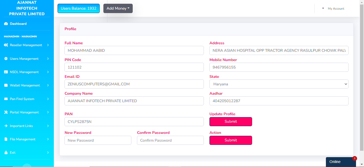Expand the Important Links submenu chevron
The width and height of the screenshot is (364, 167).
pyautogui.click(x=48, y=126)
